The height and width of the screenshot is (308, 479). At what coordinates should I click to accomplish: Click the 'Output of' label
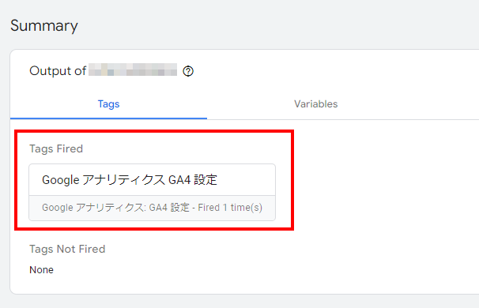click(x=58, y=71)
